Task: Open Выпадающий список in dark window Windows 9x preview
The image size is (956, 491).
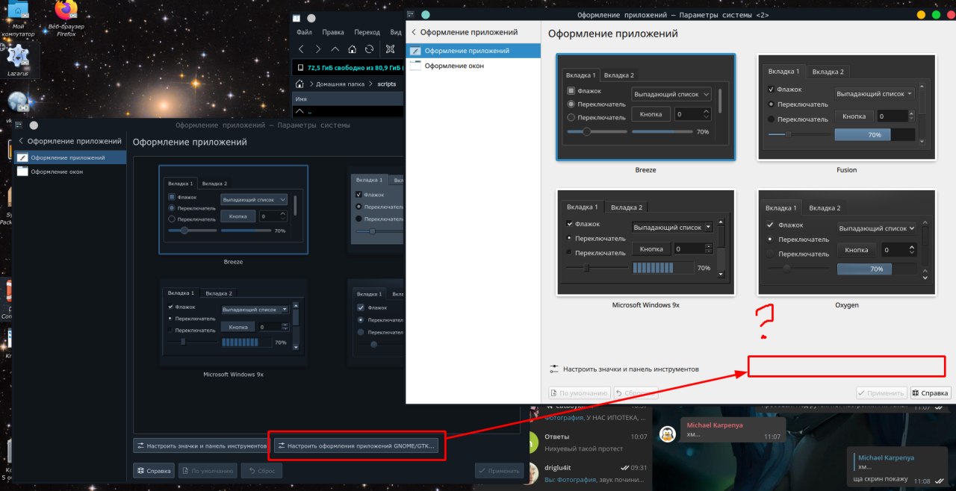Action: pyautogui.click(x=255, y=309)
